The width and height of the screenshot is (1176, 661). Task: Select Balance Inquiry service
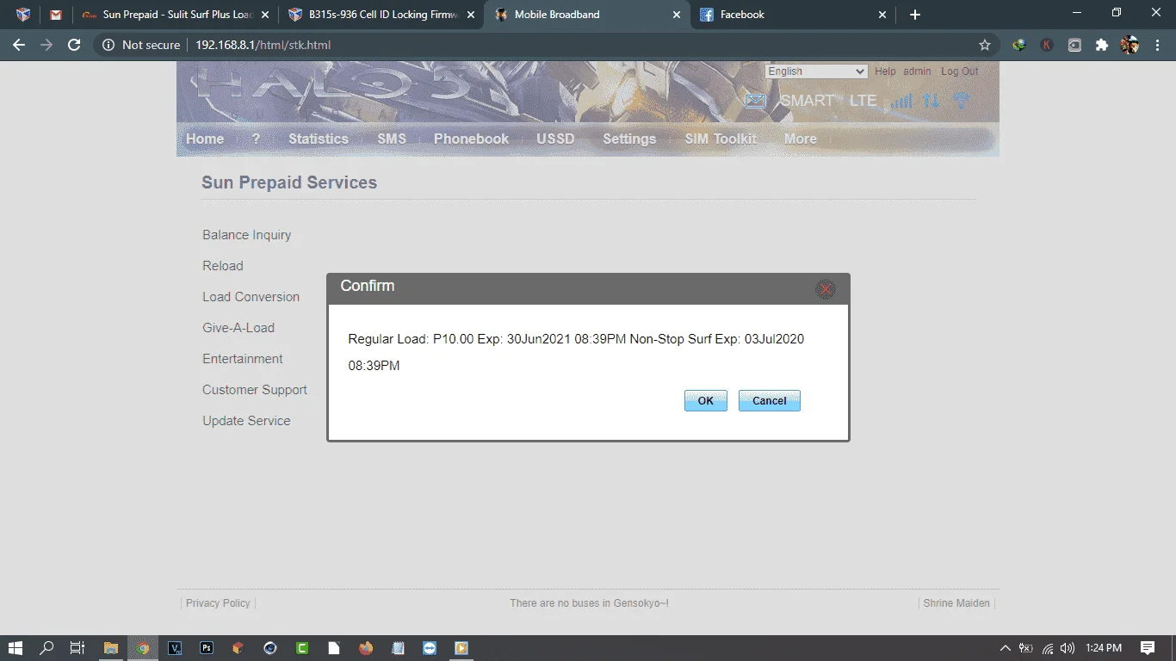247,235
